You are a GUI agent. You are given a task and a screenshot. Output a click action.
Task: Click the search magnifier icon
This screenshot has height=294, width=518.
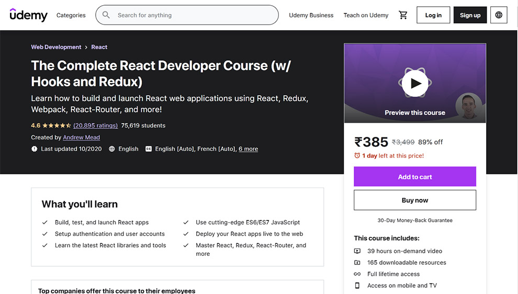[x=106, y=15]
